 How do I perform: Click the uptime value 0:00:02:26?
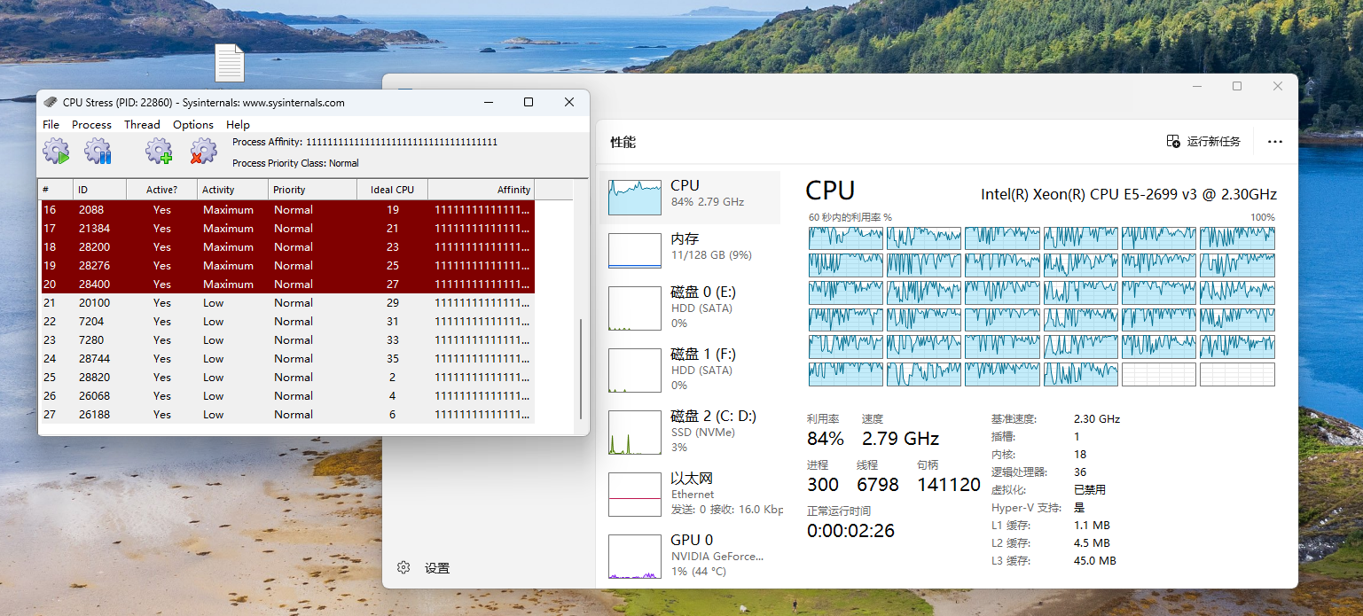850,531
